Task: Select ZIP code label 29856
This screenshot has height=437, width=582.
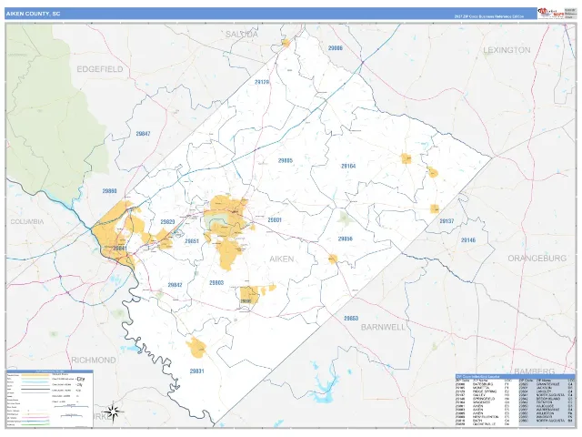Action: pos(346,239)
